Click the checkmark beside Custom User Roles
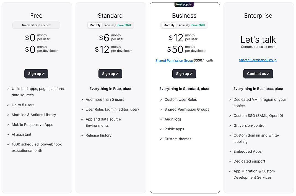The height and width of the screenshot is (196, 296). [161, 99]
